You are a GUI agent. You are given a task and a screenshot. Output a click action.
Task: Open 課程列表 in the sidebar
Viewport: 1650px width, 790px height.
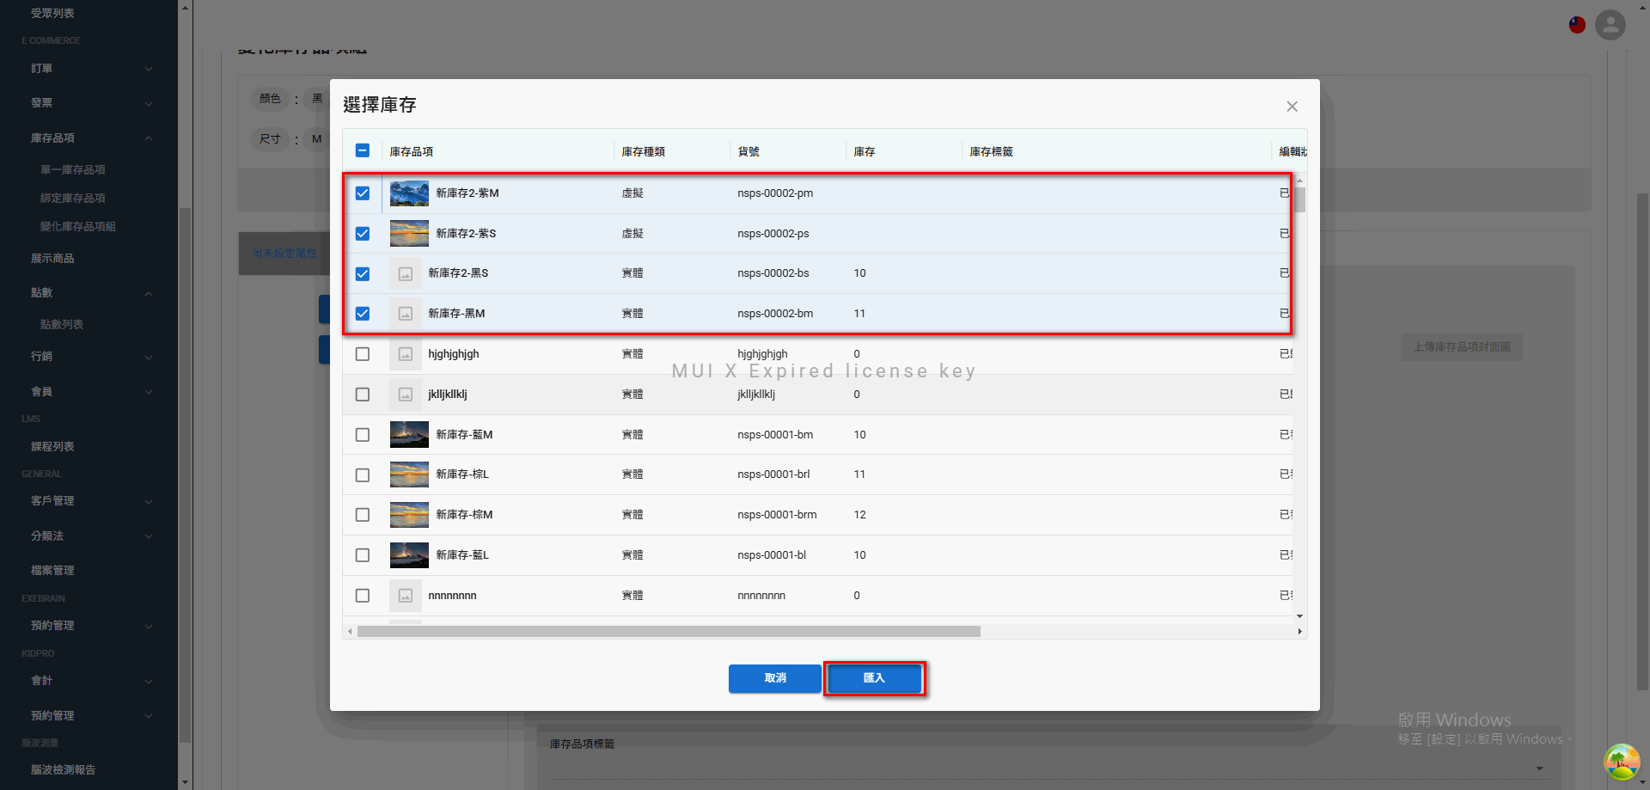tap(52, 447)
